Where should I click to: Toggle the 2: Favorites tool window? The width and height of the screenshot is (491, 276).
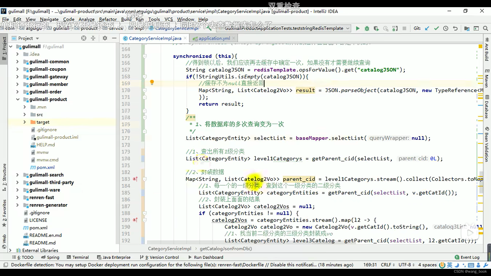4,213
